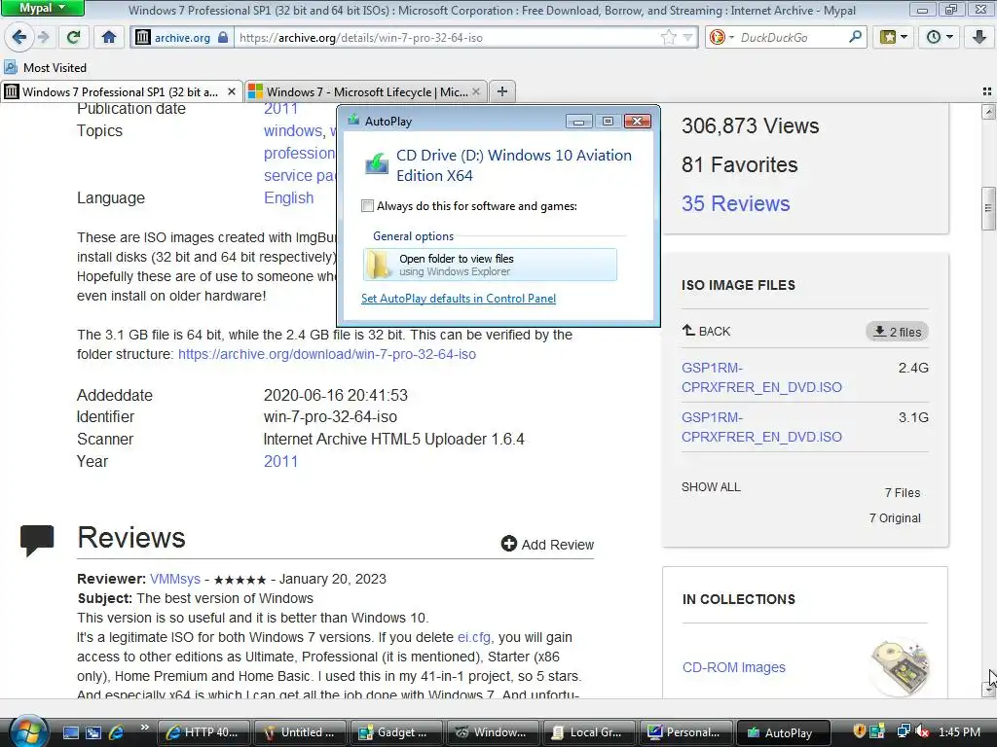Expand the quick launch overflow chevron
Image resolution: width=997 pixels, height=747 pixels.
pyautogui.click(x=145, y=728)
